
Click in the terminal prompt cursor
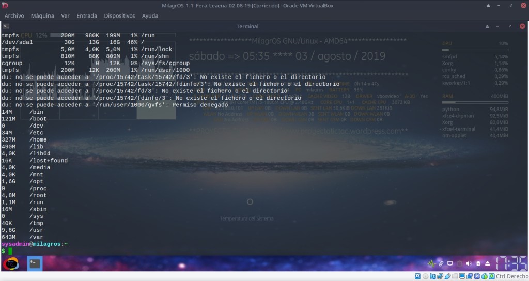point(10,251)
